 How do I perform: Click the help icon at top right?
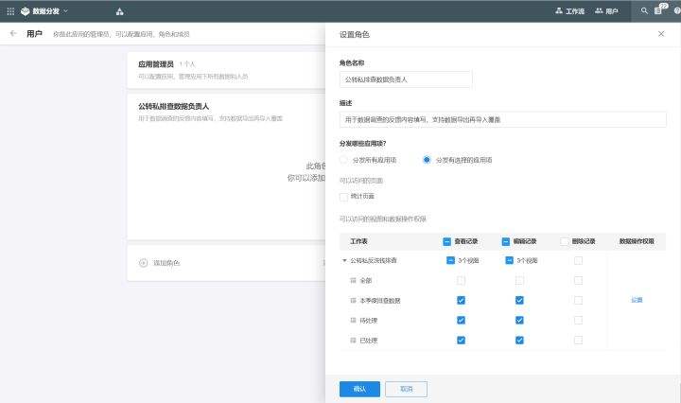676,10
